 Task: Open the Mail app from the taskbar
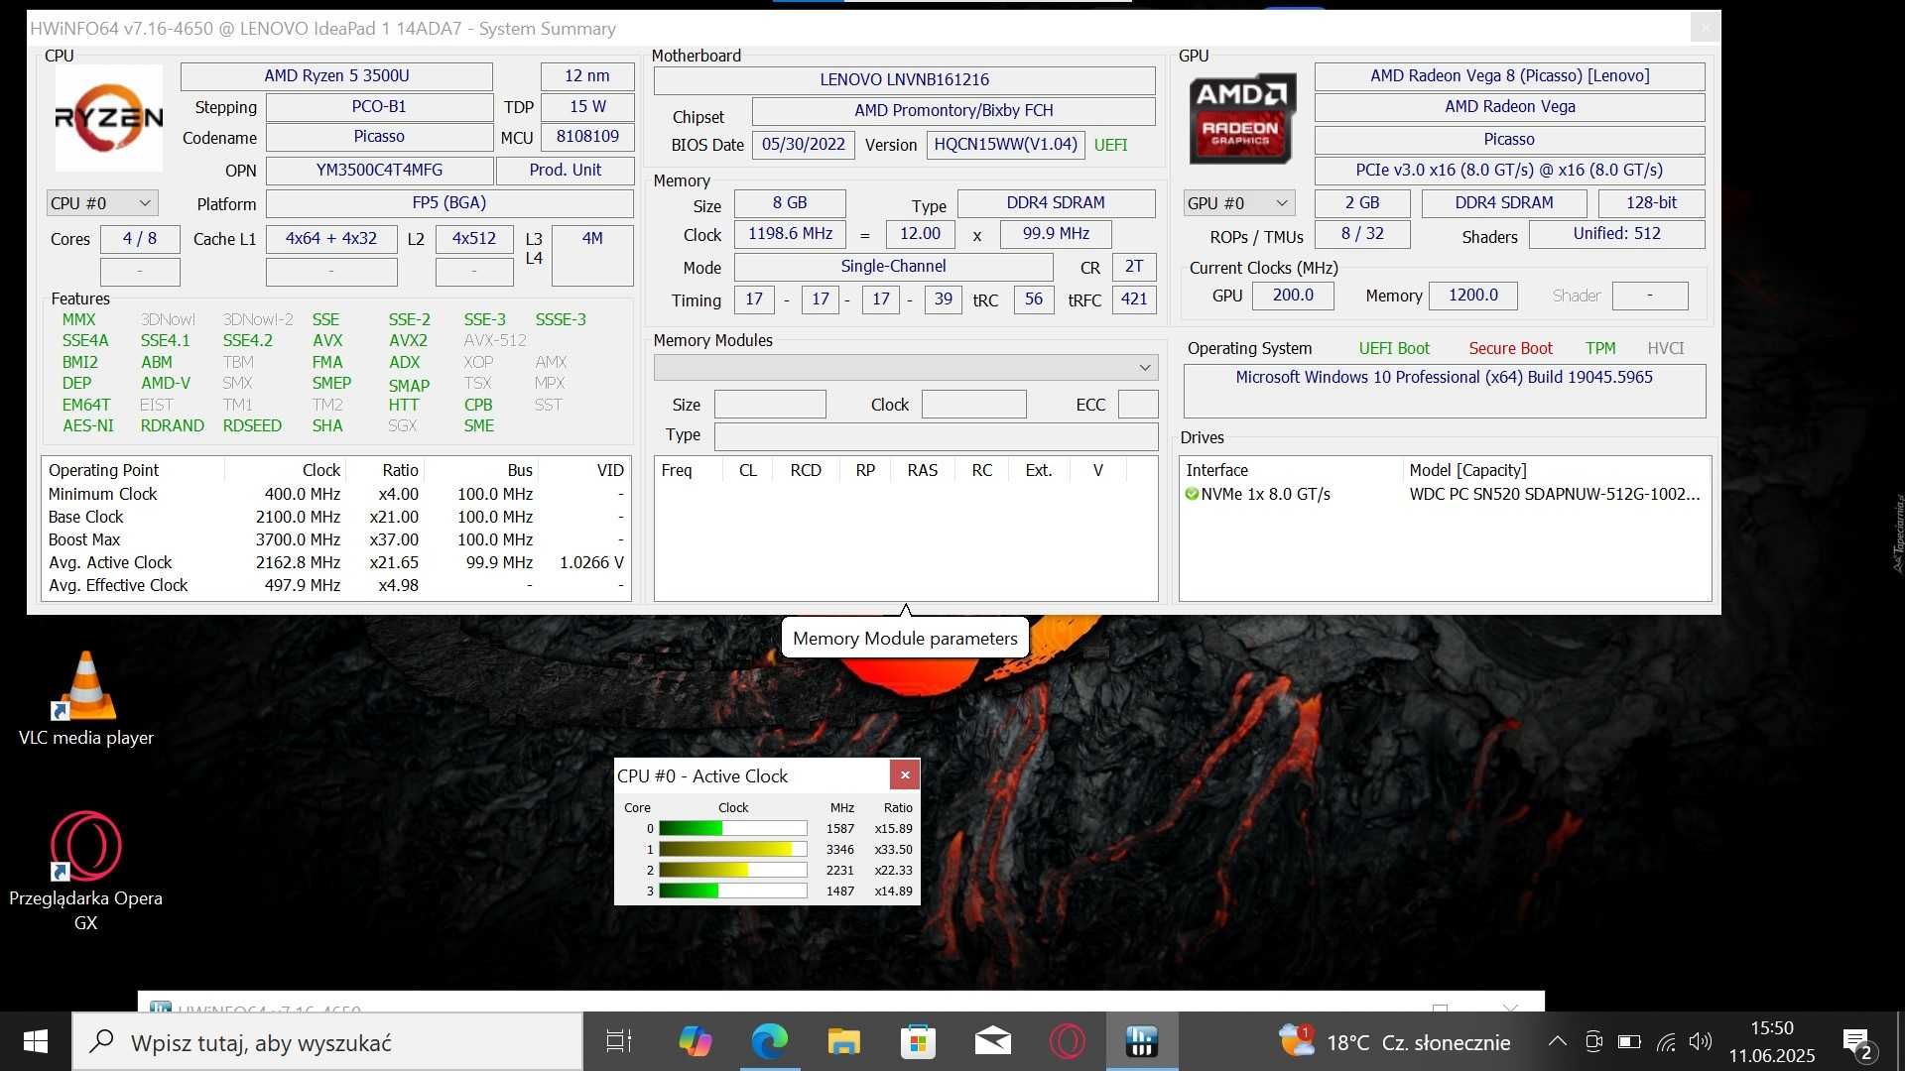[992, 1042]
